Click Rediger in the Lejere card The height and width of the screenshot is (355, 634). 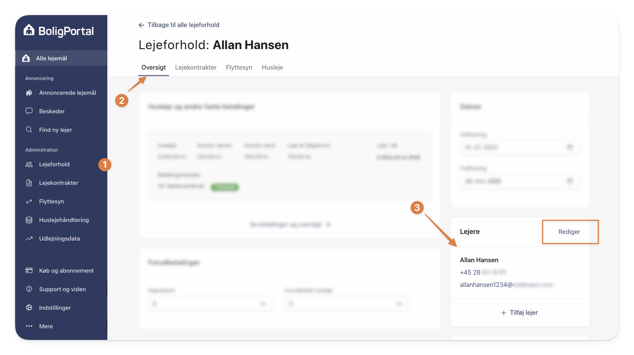pos(569,232)
